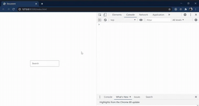This screenshot has height=106, width=199.
Task: Clear the console output
Action: coord(105,20)
